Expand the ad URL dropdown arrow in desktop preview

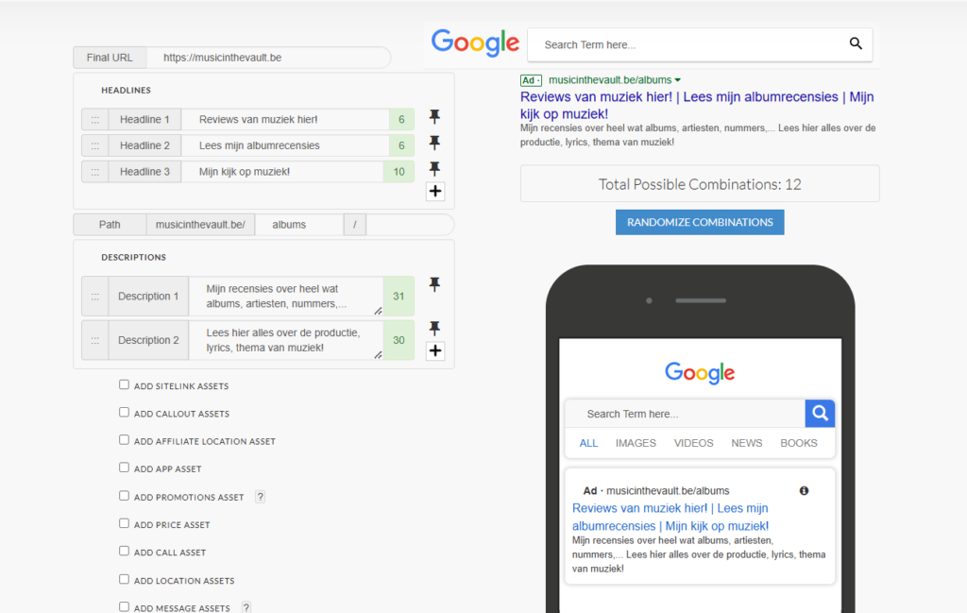[x=678, y=80]
